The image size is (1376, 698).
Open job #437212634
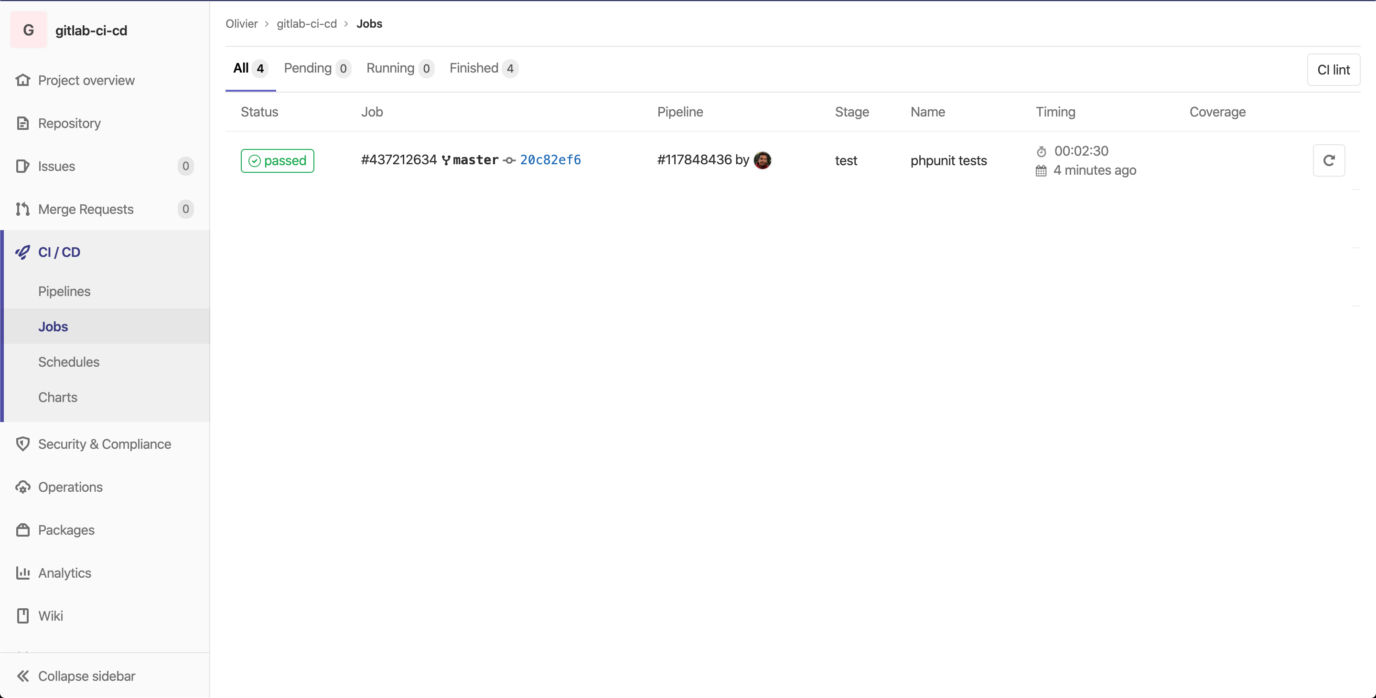pos(398,159)
